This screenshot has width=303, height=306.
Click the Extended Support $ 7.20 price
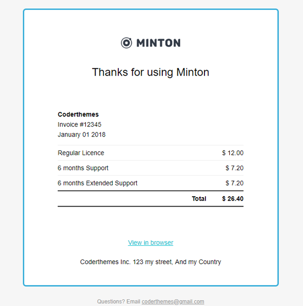coord(234,183)
